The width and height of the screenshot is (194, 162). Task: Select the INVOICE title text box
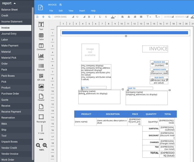[x=155, y=49]
